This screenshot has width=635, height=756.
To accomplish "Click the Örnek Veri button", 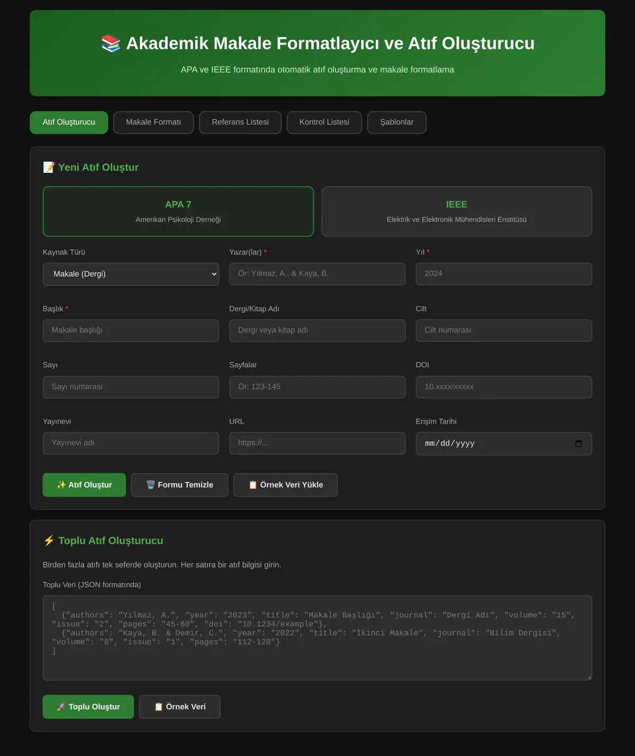I will pyautogui.click(x=180, y=707).
